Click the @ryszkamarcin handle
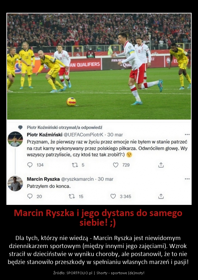The image size is (198, 280). (x=77, y=179)
